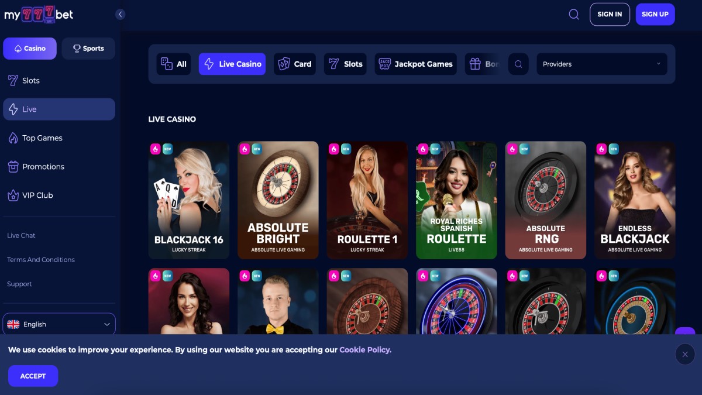Open the game search icon beside Providers

click(518, 64)
